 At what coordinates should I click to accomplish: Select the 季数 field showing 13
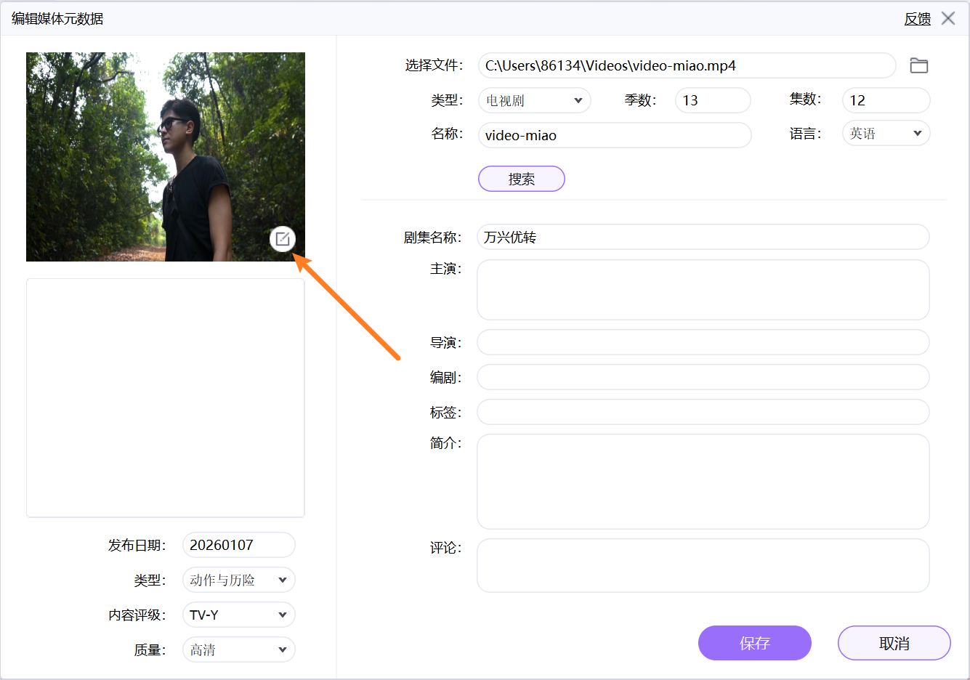pyautogui.click(x=712, y=100)
